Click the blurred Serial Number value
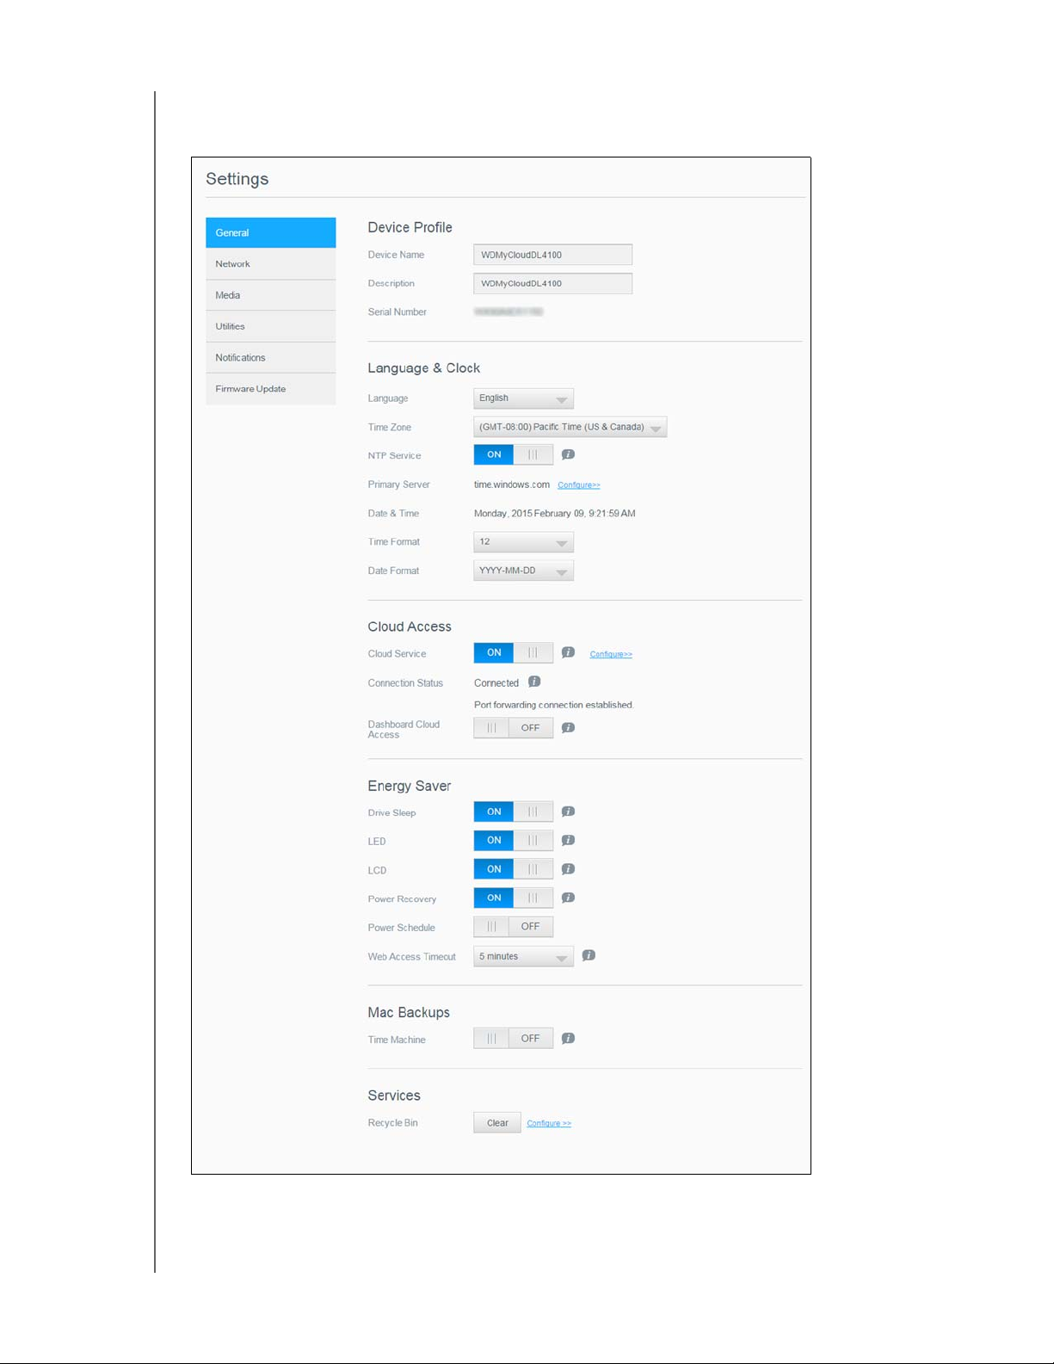The image size is (1054, 1364). 509,312
